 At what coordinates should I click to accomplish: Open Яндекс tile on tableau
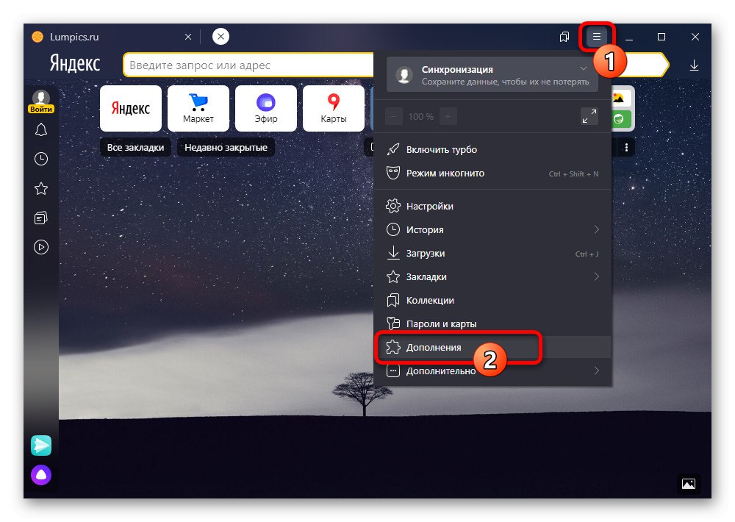tap(131, 108)
